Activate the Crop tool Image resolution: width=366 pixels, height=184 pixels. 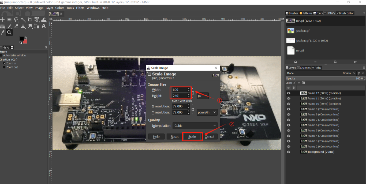30,20
